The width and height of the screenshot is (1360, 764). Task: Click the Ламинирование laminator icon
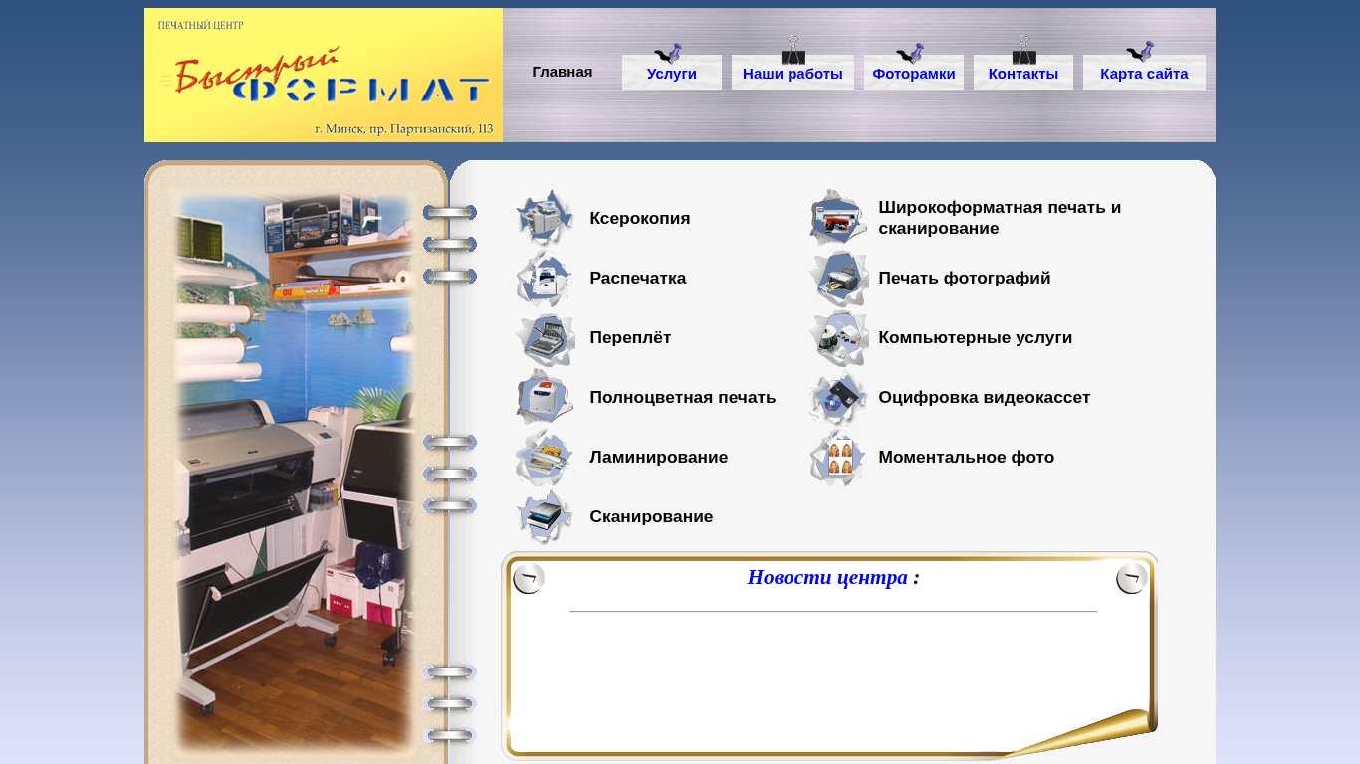coord(545,457)
